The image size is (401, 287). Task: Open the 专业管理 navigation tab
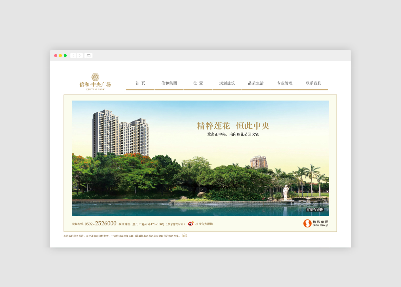pyautogui.click(x=284, y=83)
